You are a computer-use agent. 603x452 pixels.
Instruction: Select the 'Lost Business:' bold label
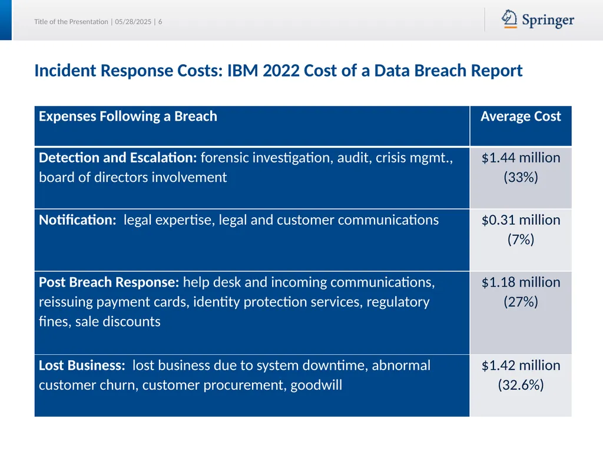coord(82,365)
